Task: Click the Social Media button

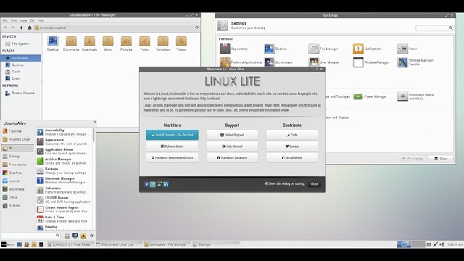Action: 292,158
